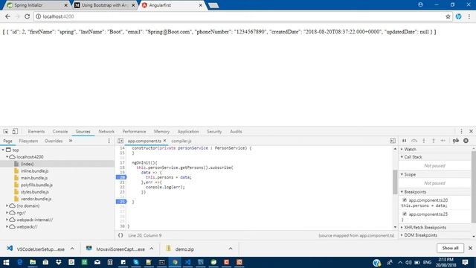Image resolution: width=476 pixels, height=268 pixels.
Task: Toggle the device toolbar icon
Action: point(15,131)
